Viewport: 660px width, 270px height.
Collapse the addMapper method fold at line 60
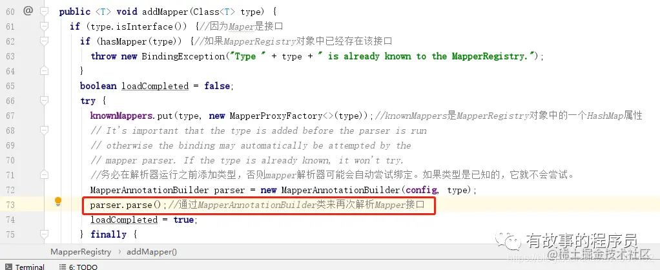[44, 12]
